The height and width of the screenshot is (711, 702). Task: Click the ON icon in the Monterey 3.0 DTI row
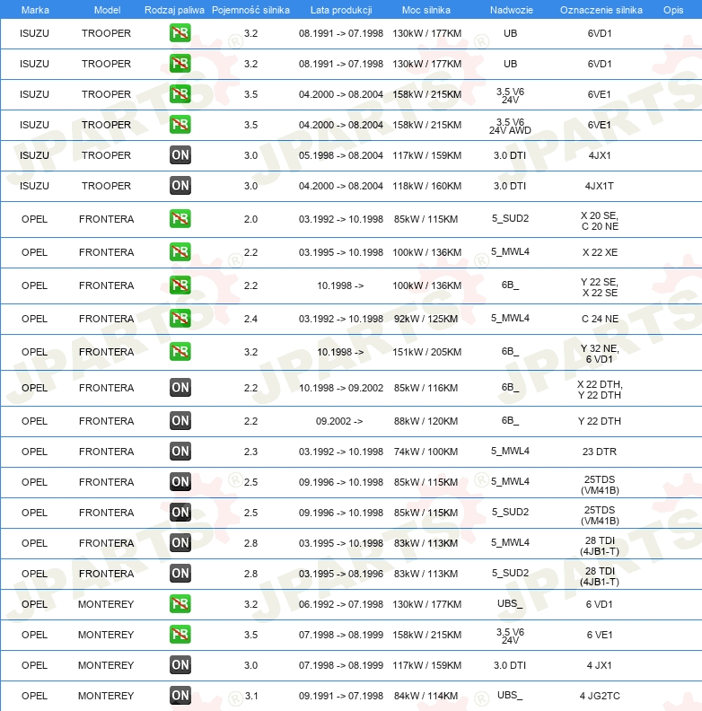[180, 664]
